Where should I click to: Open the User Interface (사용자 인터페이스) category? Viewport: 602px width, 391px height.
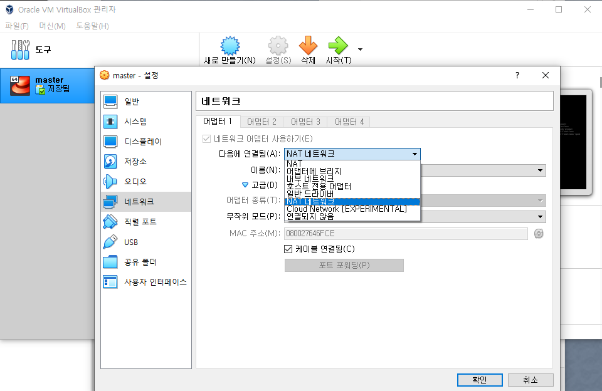(x=146, y=282)
